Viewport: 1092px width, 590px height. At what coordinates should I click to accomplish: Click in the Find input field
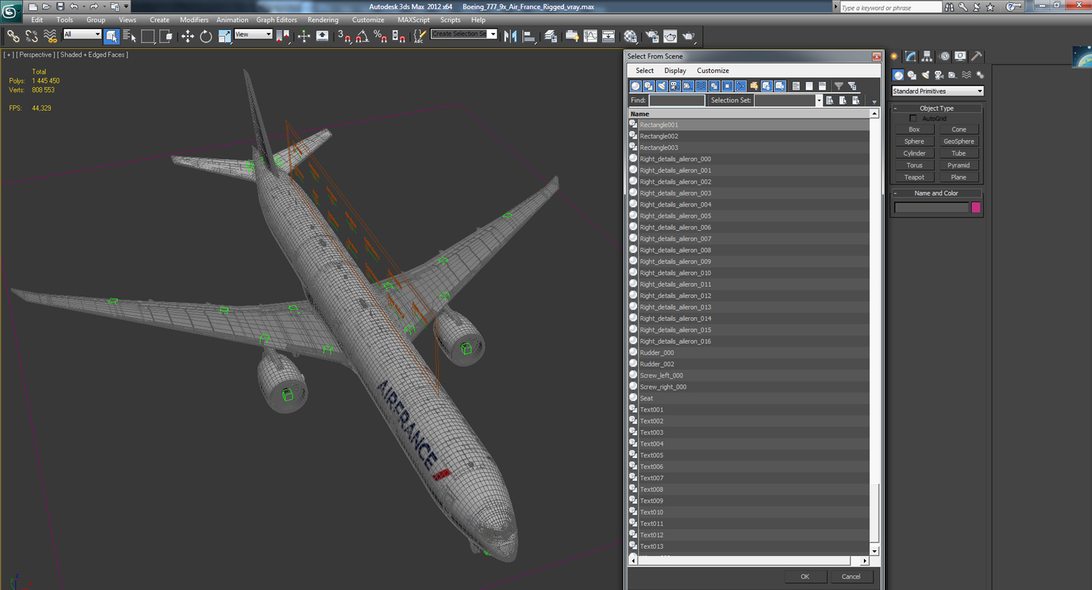(677, 100)
